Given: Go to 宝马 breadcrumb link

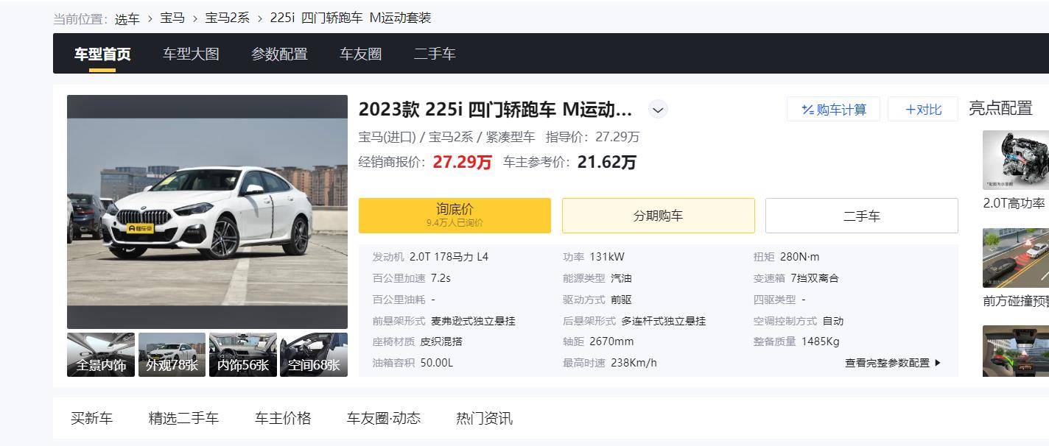Looking at the screenshot, I should click(x=172, y=18).
